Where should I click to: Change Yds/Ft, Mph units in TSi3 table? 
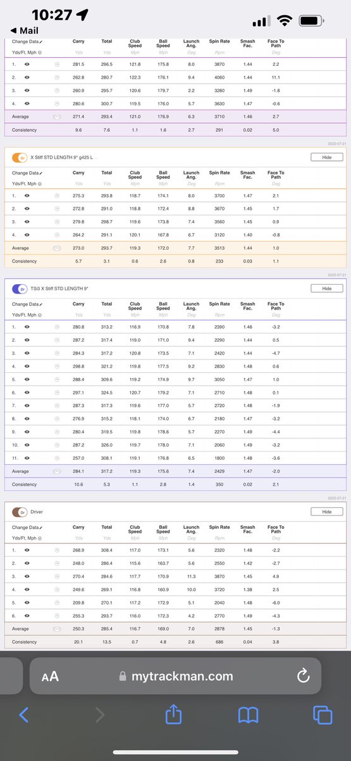pyautogui.click(x=27, y=315)
